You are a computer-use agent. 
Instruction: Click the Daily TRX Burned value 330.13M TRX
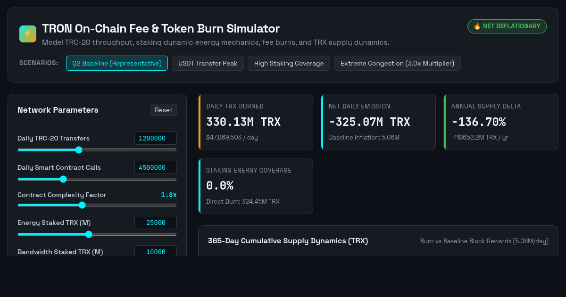pyautogui.click(x=243, y=122)
